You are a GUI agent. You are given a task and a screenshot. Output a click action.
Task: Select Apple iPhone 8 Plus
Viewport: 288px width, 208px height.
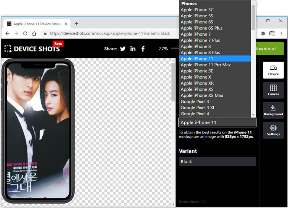click(215, 53)
